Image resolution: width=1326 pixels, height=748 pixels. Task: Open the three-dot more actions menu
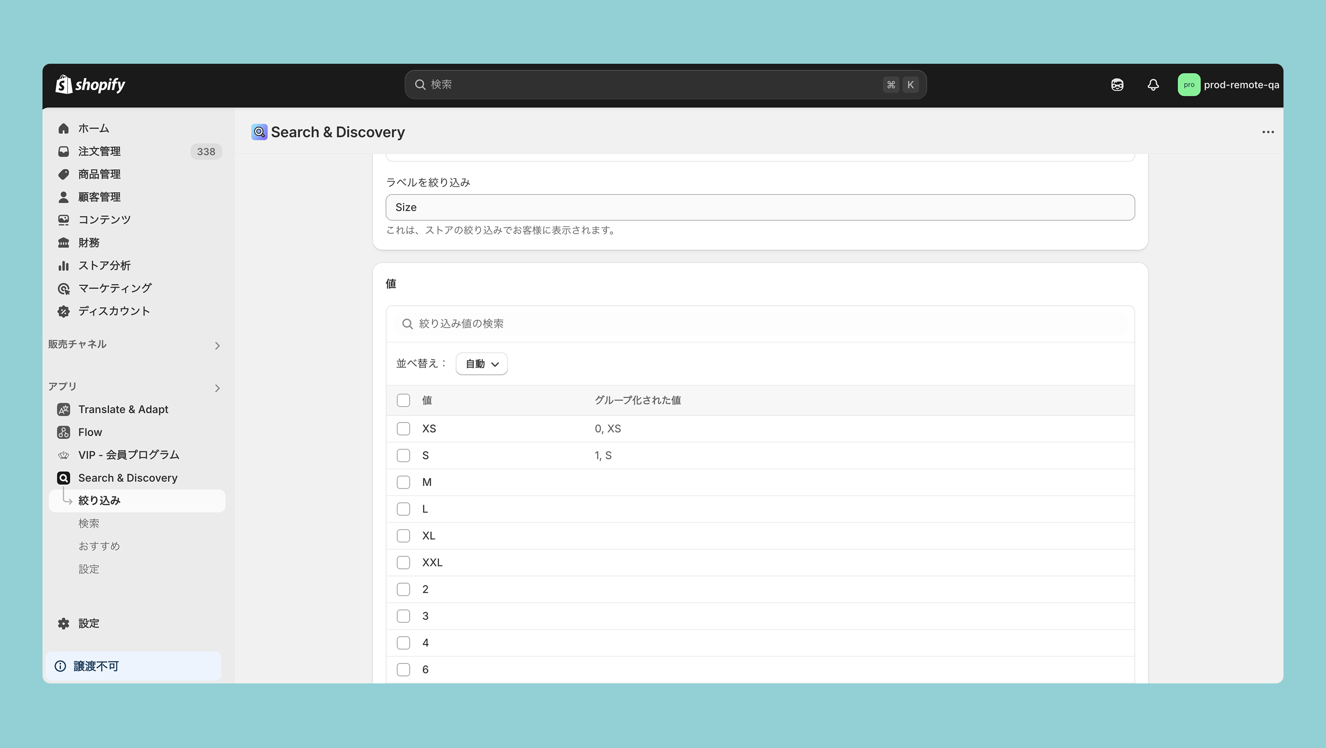(1268, 132)
